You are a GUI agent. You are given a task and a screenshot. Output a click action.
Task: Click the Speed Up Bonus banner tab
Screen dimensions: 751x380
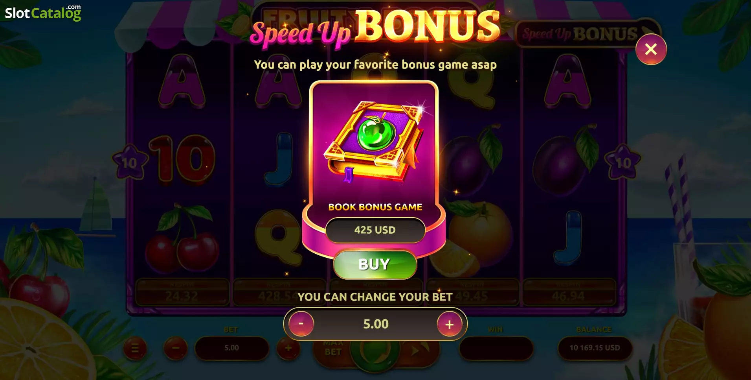coord(588,34)
